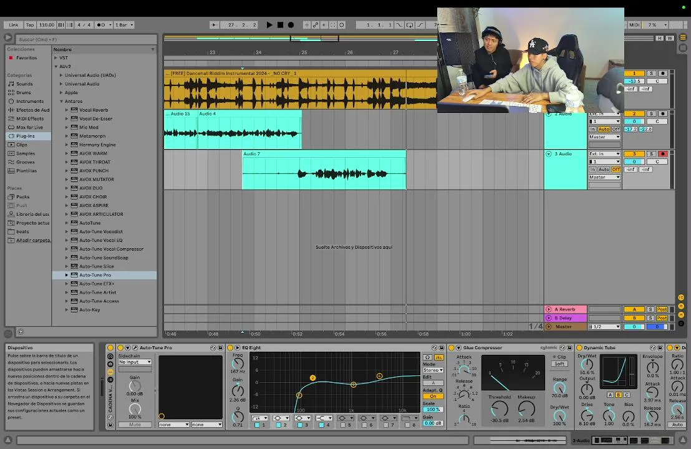The image size is (691, 449).
Task: Open the Samples category
Action: (26, 153)
